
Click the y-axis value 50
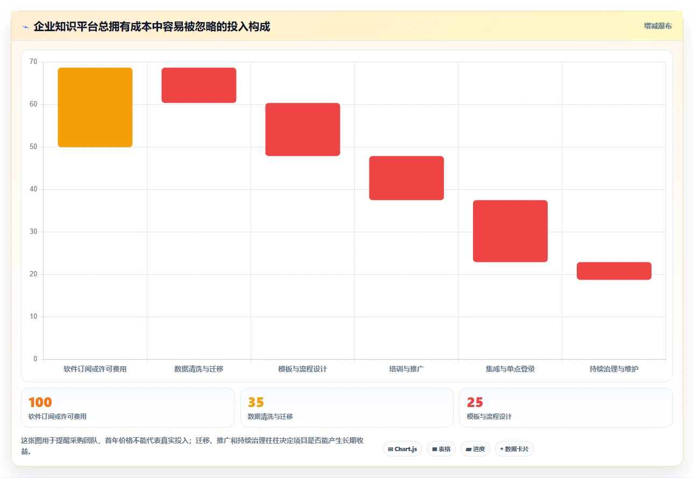[x=33, y=147]
